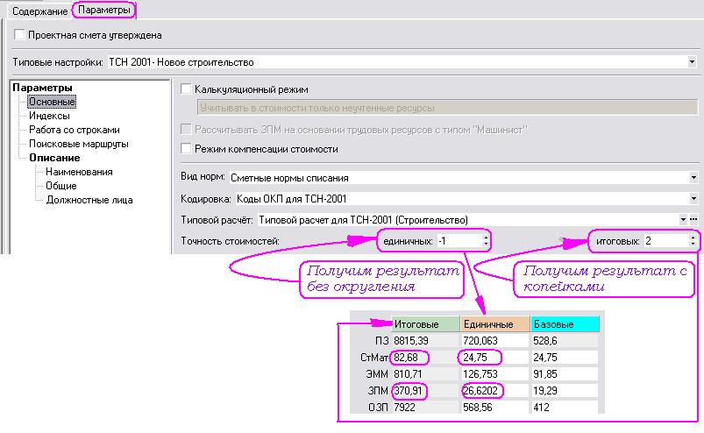This screenshot has height=433, width=704.
Task: Enable the Проектная смета утверждена checkbox
Action: [19, 35]
